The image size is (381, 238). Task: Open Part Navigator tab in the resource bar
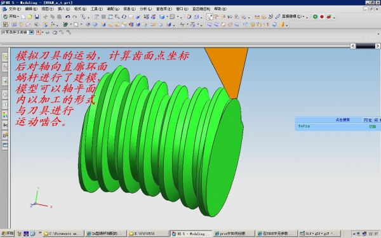pos(5,67)
